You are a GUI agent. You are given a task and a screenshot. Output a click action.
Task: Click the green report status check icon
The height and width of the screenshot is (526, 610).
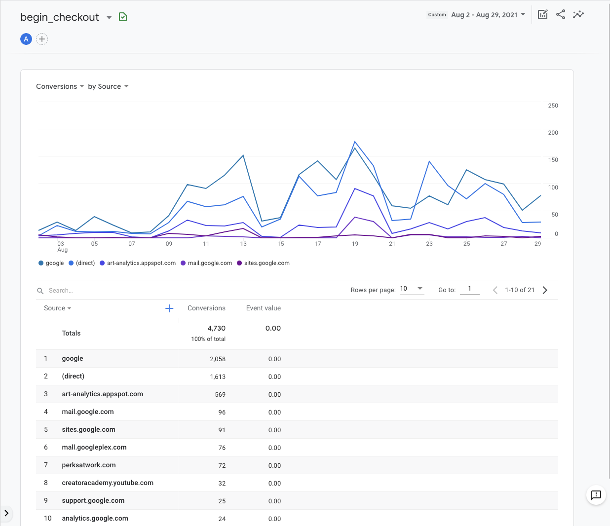[x=123, y=17]
